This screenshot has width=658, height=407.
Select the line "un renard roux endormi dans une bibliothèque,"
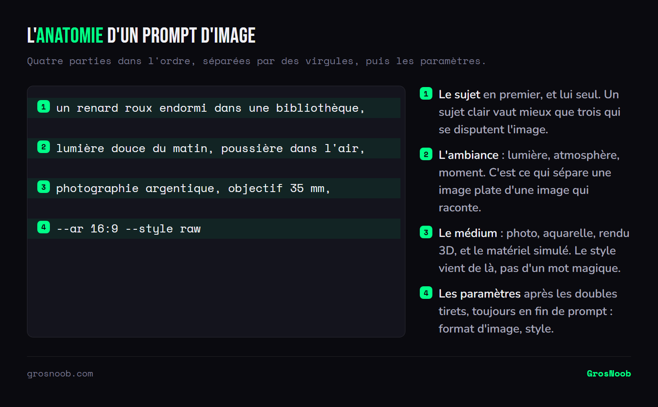pos(214,108)
